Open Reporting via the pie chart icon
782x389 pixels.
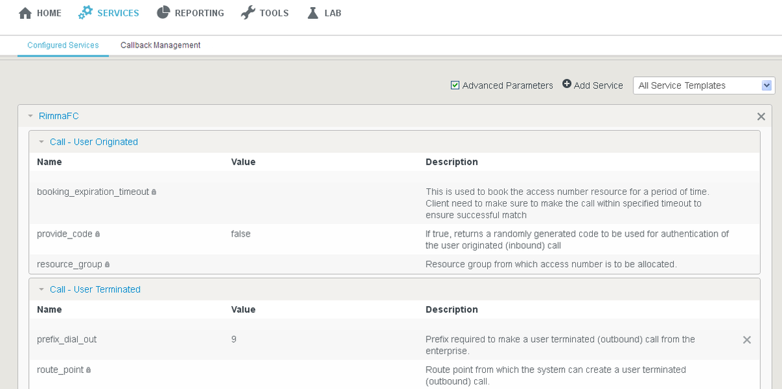pos(163,12)
